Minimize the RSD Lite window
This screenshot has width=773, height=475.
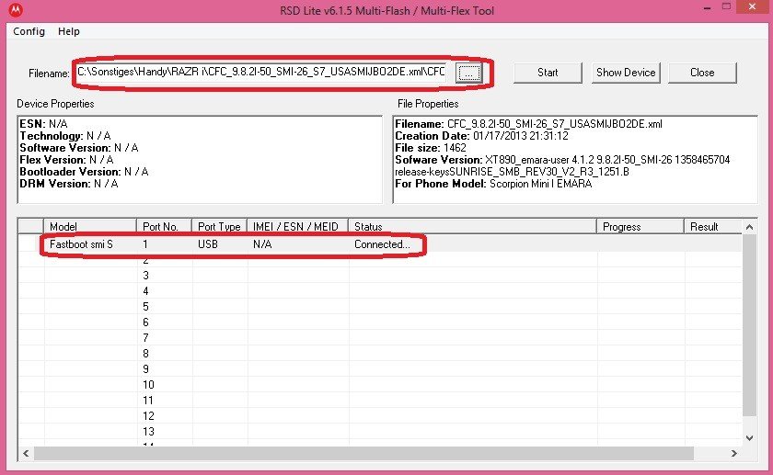point(707,7)
